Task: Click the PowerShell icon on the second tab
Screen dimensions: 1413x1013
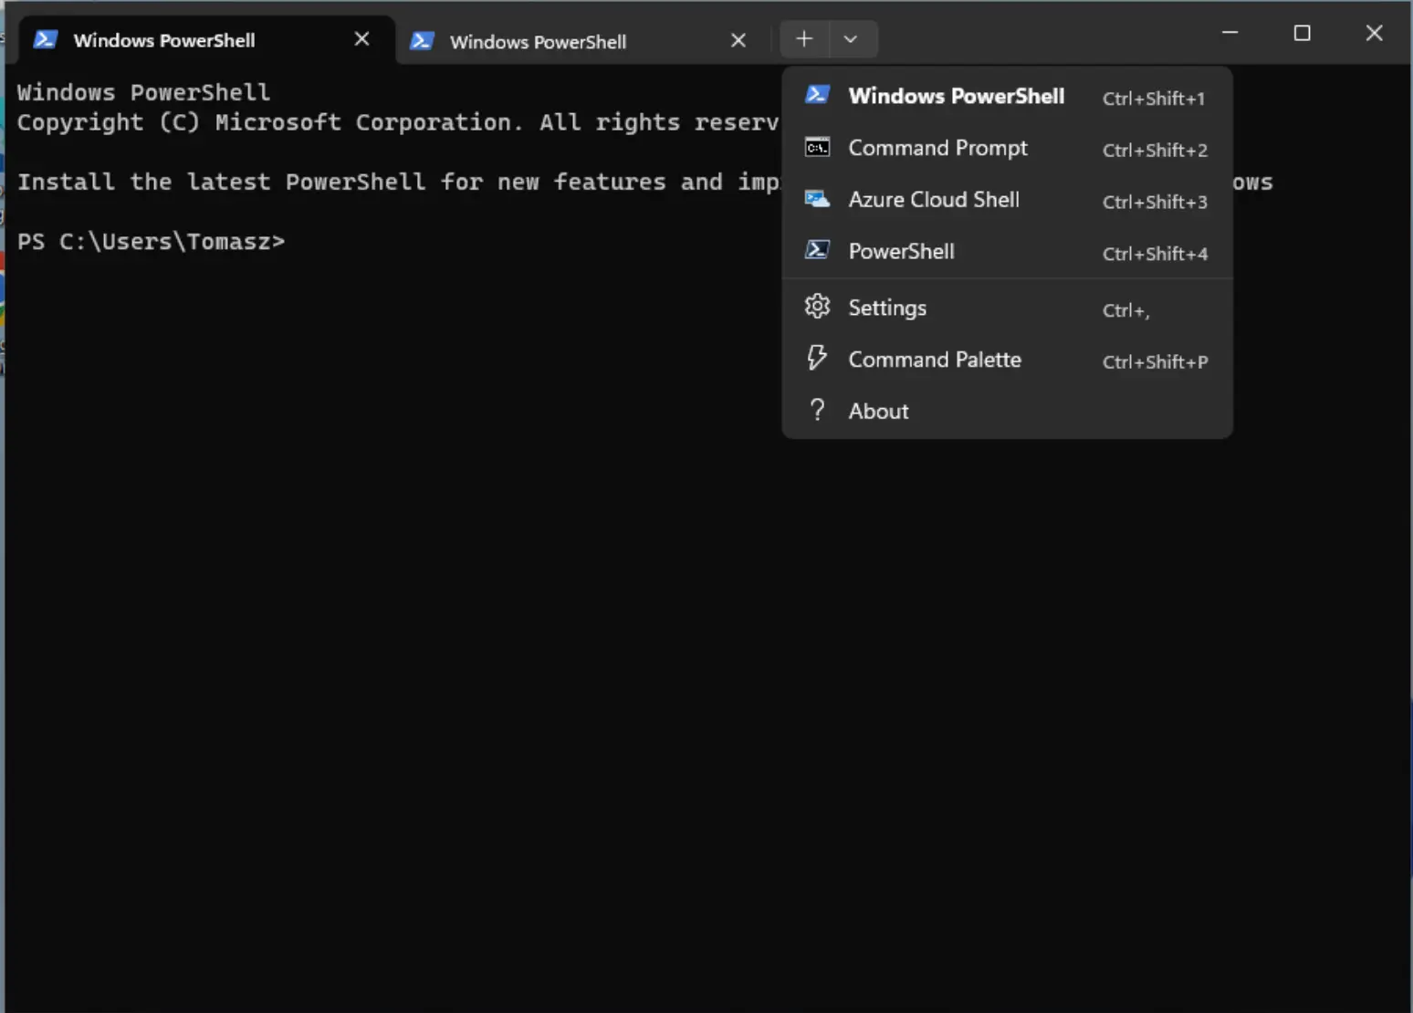Action: (422, 41)
